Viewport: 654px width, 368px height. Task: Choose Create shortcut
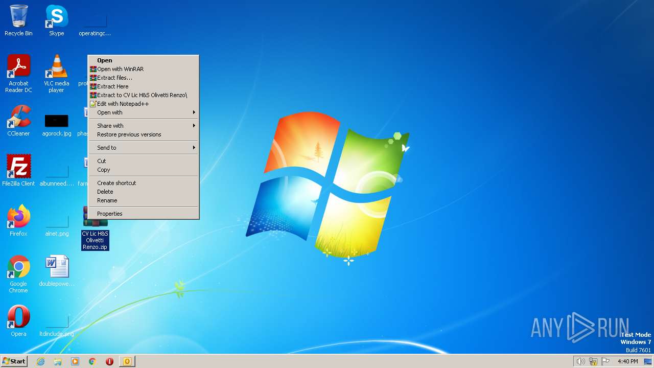[144, 183]
